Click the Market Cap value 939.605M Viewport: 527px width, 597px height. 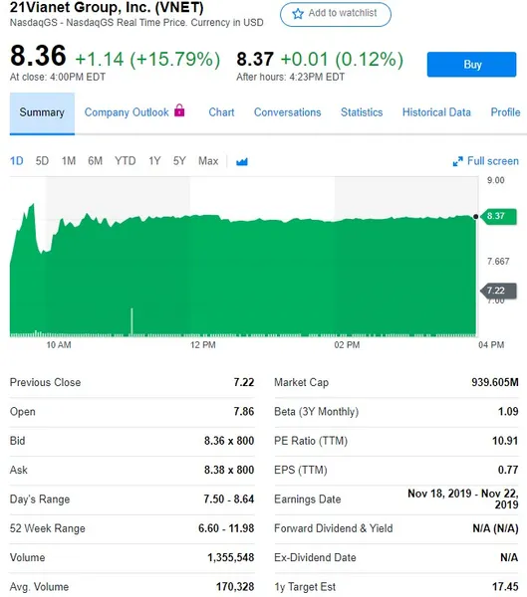[494, 382]
